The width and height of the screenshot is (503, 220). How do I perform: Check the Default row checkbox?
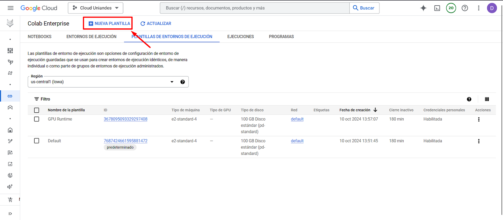pyautogui.click(x=36, y=141)
